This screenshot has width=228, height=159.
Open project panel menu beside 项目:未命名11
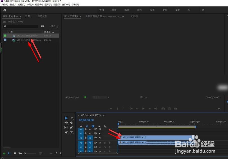pyautogui.click(x=20, y=16)
